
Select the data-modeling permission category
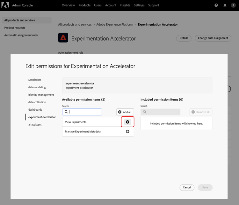(x=37, y=87)
